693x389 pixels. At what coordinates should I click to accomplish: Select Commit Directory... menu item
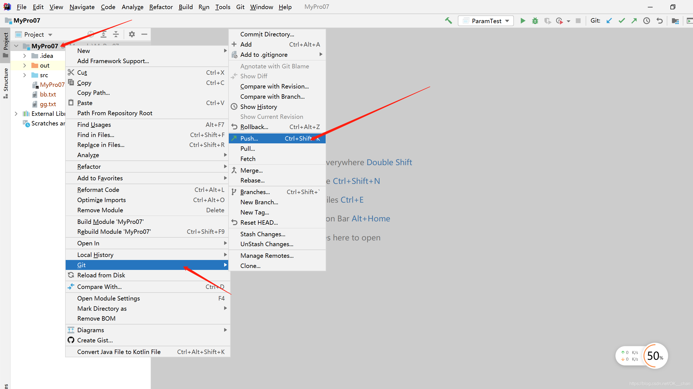(277, 34)
